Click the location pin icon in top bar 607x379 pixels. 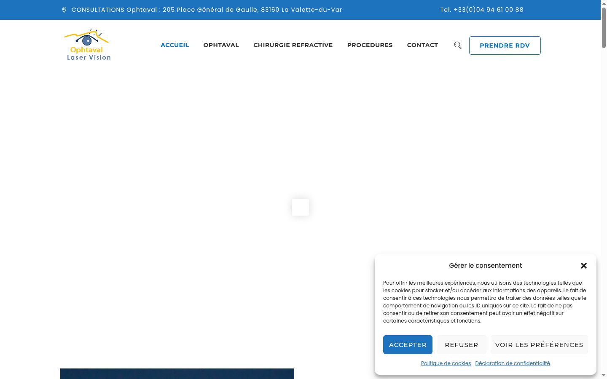pyautogui.click(x=64, y=10)
